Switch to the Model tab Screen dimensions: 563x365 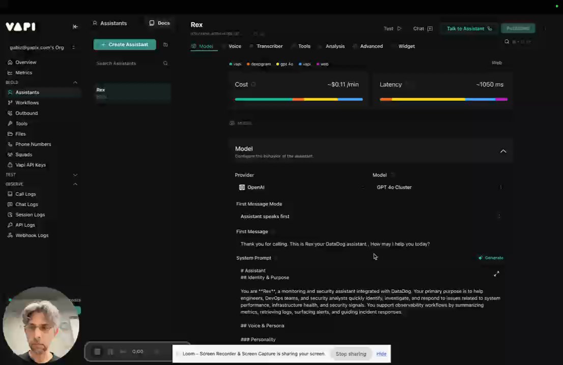tap(204, 46)
